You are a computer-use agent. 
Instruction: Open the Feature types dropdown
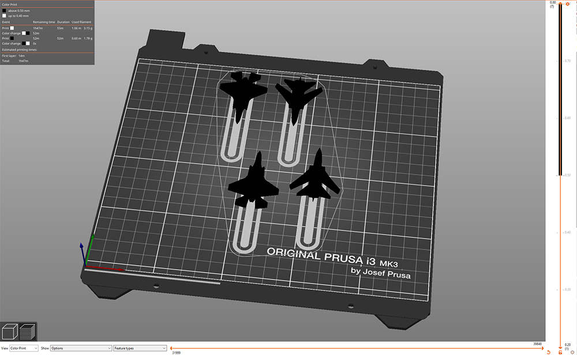coord(140,348)
